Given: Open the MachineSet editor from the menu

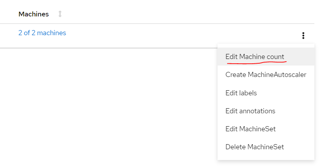Looking at the screenshot, I should tap(250, 129).
